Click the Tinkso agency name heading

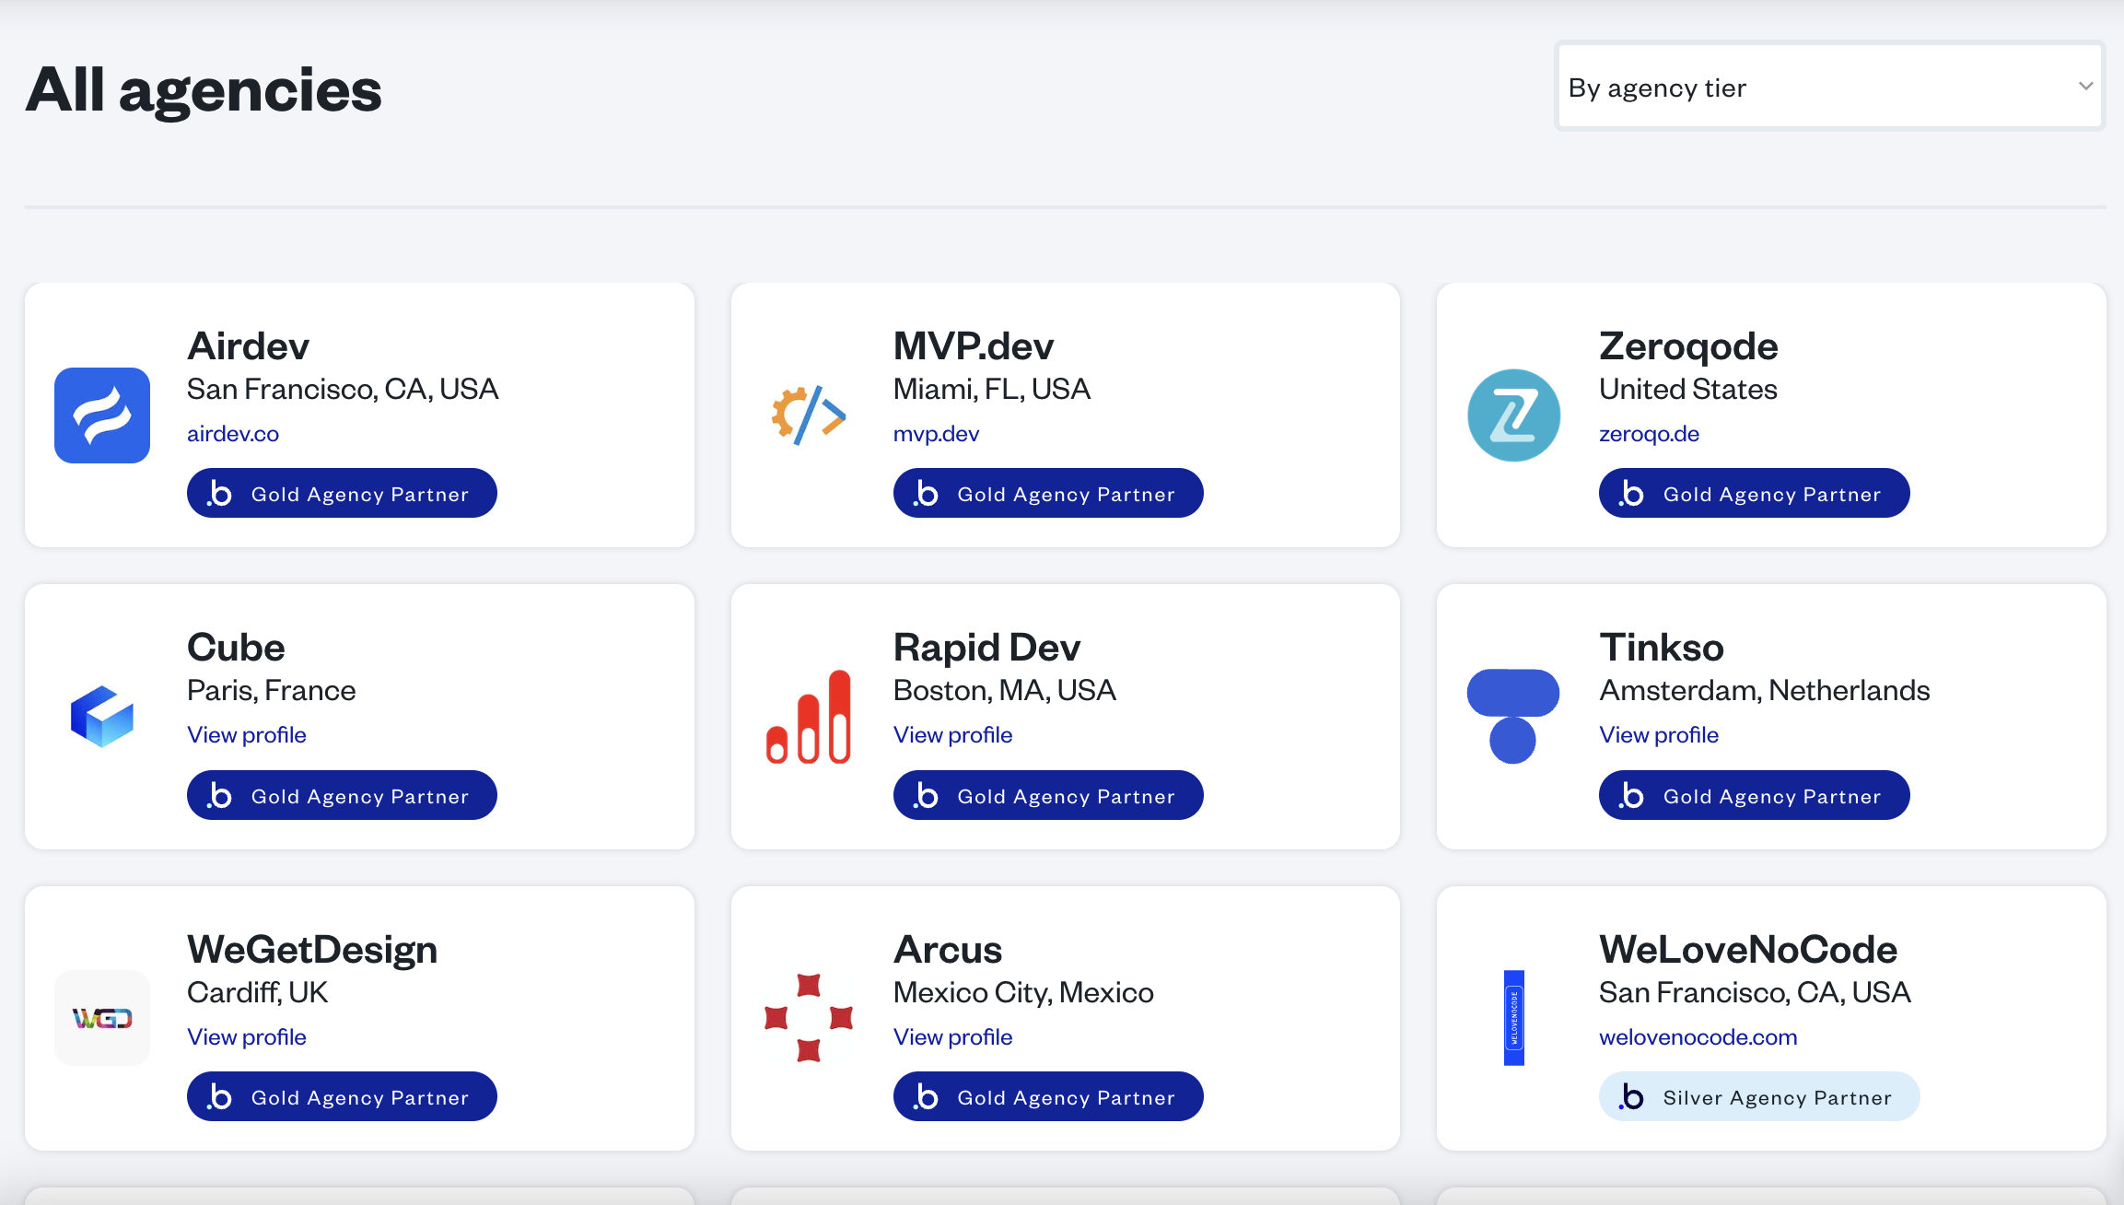click(x=1661, y=648)
